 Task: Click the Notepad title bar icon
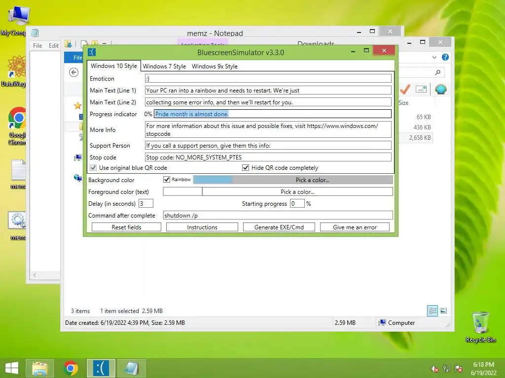tap(35, 33)
